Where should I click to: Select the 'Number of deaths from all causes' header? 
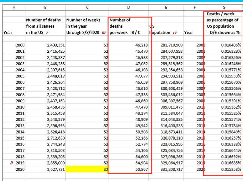[46, 26]
